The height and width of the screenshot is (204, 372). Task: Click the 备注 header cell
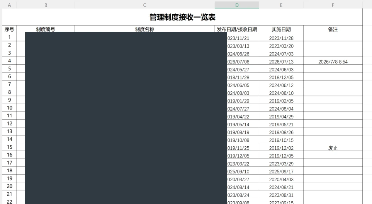[x=333, y=29]
